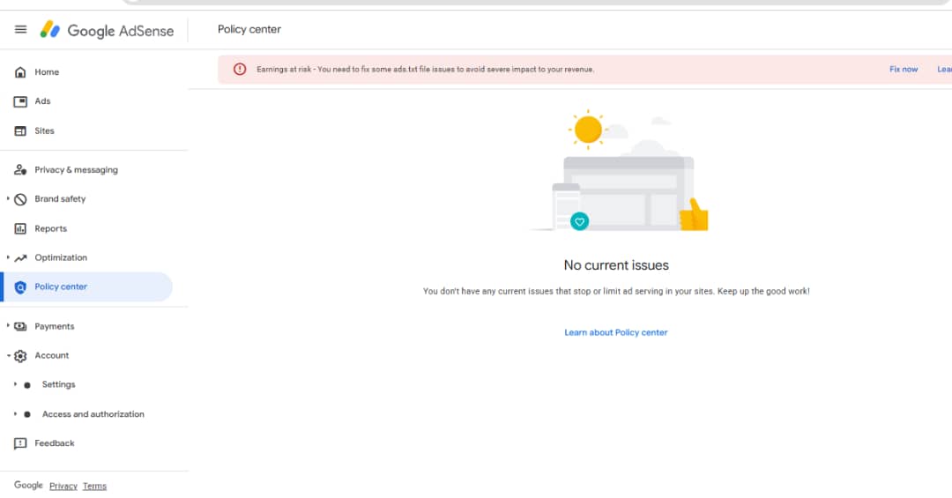
Task: Expand Access and authorization submenu arrow
Action: pyautogui.click(x=15, y=413)
